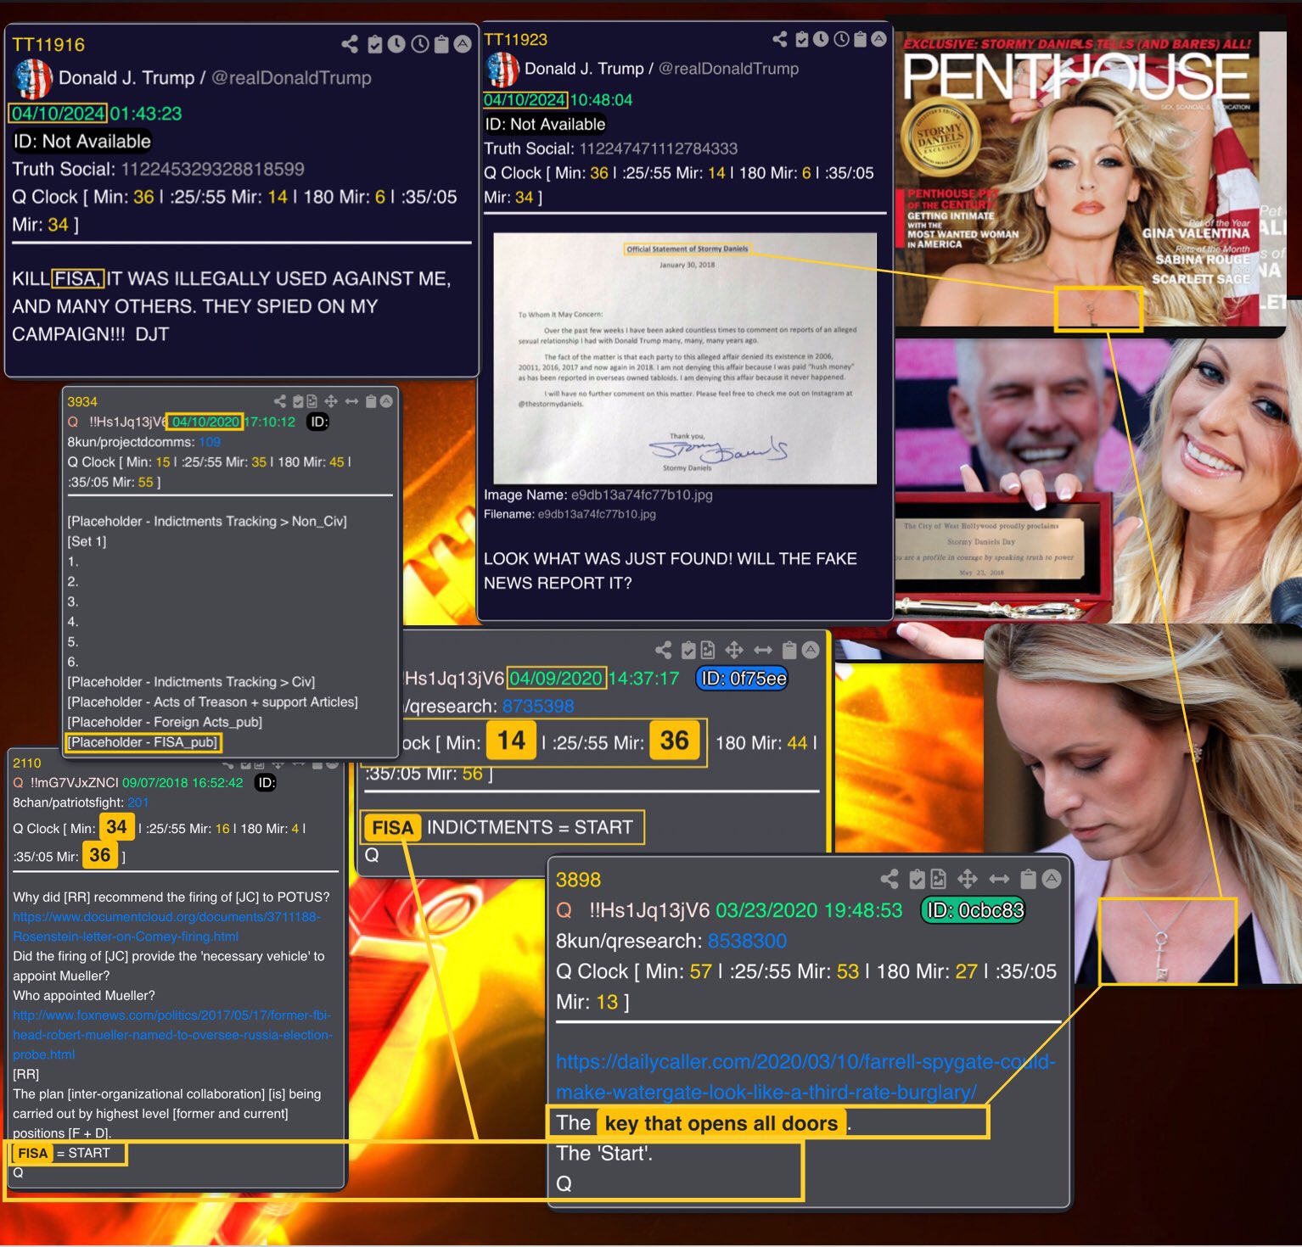Click post number 2110 heading
This screenshot has width=1302, height=1247.
tap(27, 763)
